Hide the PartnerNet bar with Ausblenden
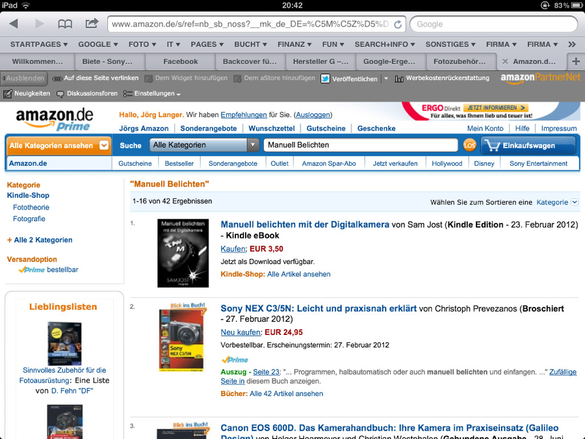Image resolution: width=585 pixels, height=439 pixels. [24, 78]
